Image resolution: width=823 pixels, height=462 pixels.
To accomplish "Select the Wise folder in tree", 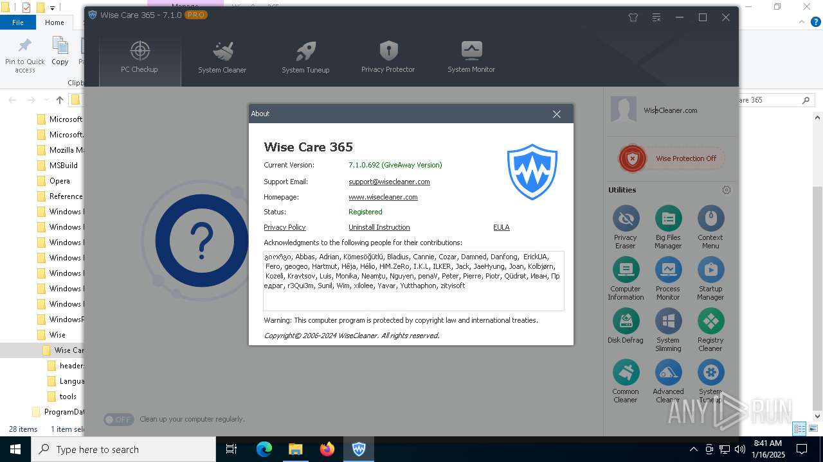I will (57, 335).
